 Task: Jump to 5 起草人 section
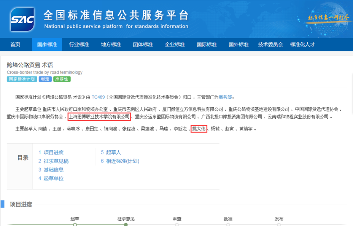pyautogui.click(x=111, y=153)
